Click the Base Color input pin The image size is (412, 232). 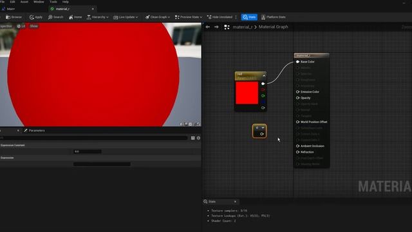pos(297,62)
